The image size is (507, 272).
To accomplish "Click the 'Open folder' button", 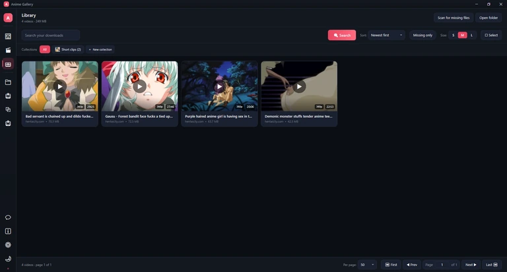I will click(x=489, y=18).
